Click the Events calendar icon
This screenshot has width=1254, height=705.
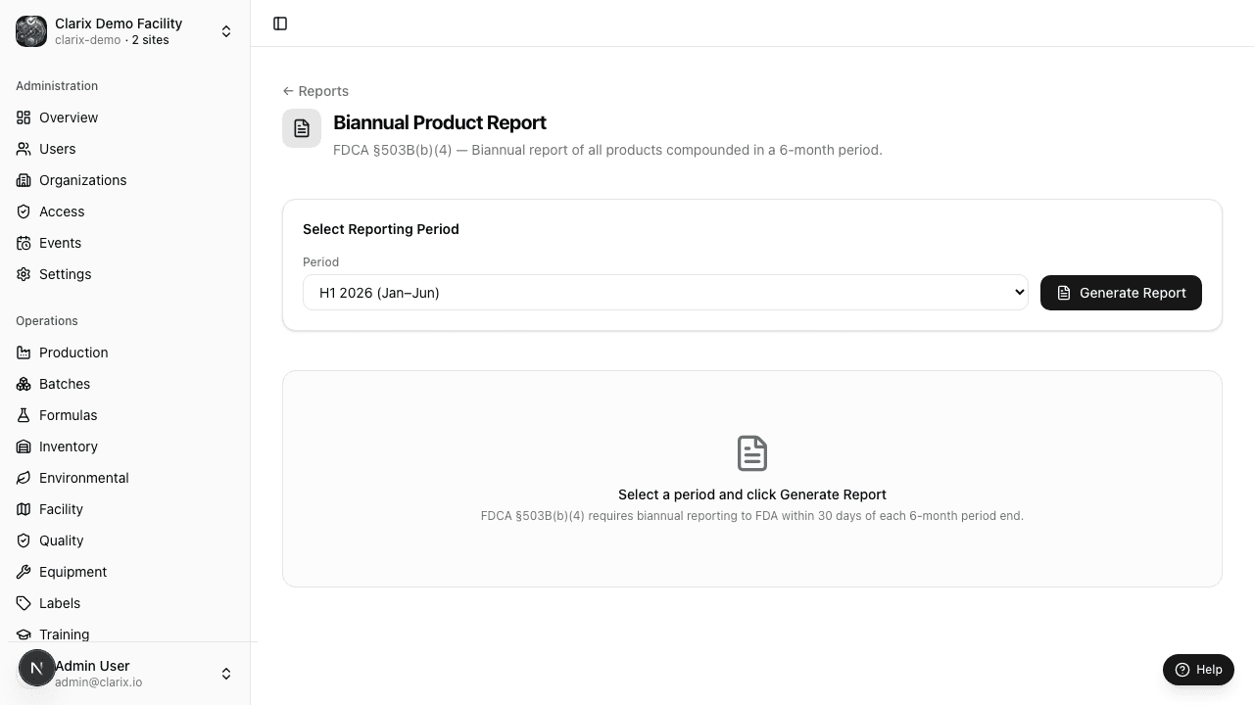pyautogui.click(x=24, y=243)
